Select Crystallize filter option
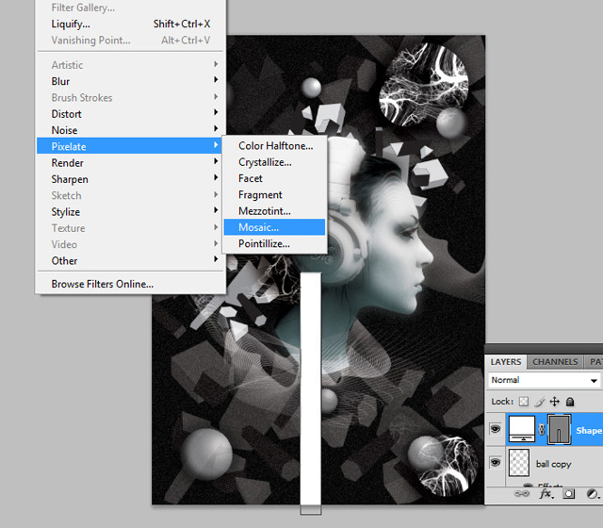Image resolution: width=603 pixels, height=528 pixels. click(x=265, y=162)
